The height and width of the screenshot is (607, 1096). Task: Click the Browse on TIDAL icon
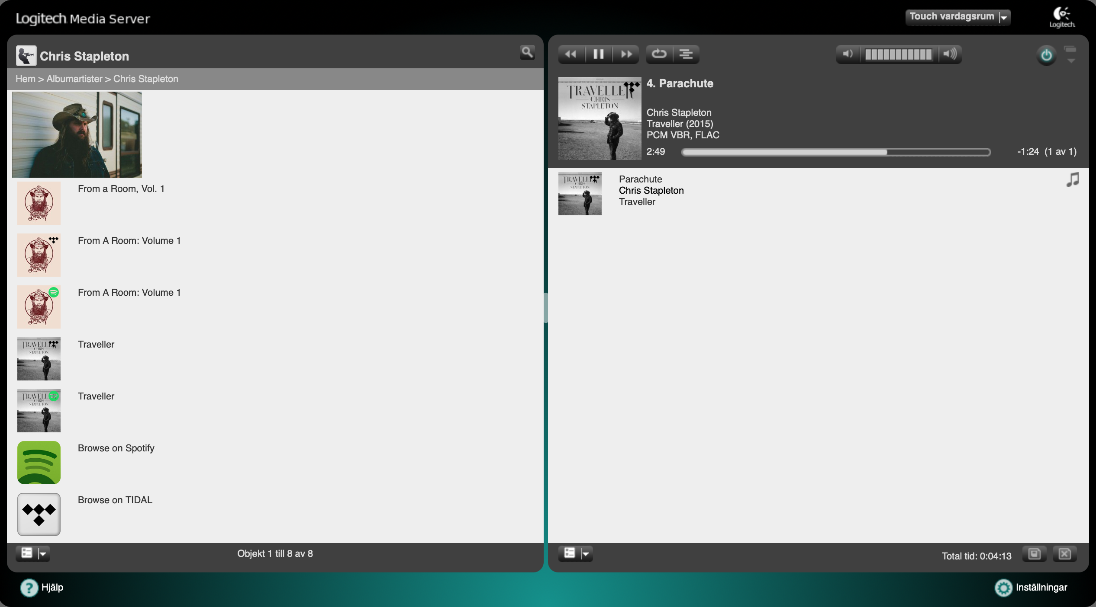(39, 514)
